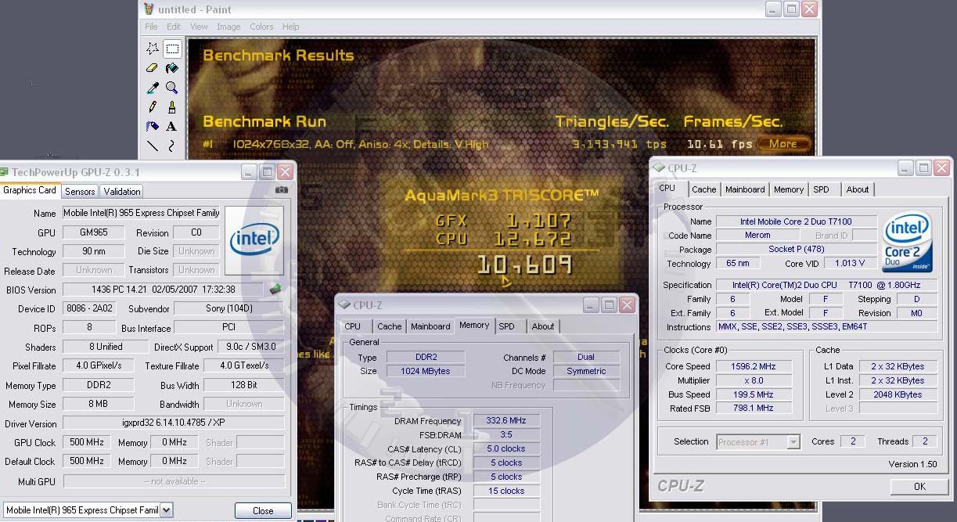Open About tab in Memory-tab CPU-Z window
957x522 pixels.
click(x=543, y=326)
